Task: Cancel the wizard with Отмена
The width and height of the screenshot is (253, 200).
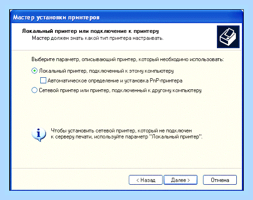Action: tap(220, 180)
